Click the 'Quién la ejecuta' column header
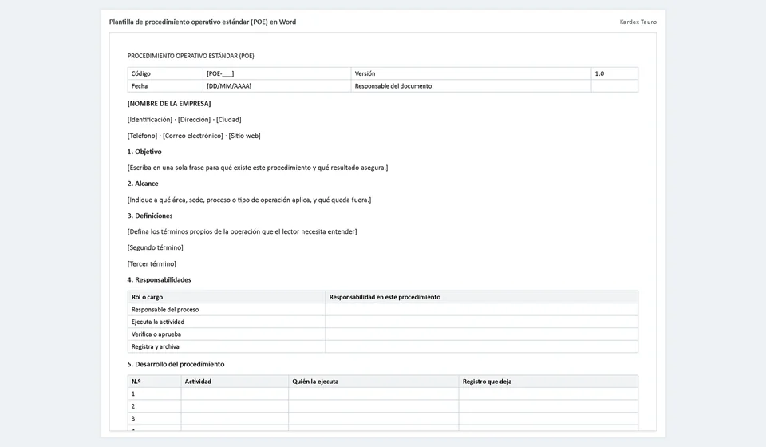766x447 pixels. click(x=373, y=382)
